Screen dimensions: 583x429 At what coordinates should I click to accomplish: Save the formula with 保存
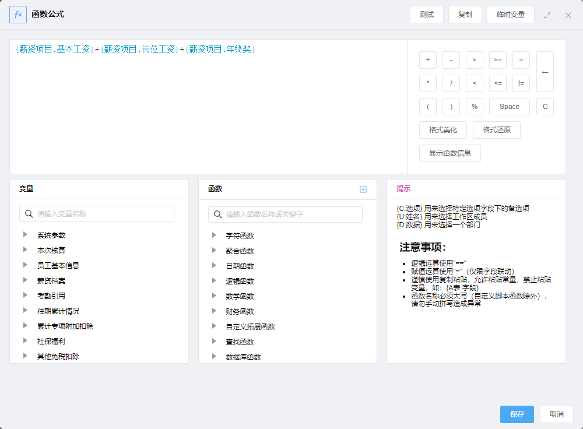coord(517,414)
